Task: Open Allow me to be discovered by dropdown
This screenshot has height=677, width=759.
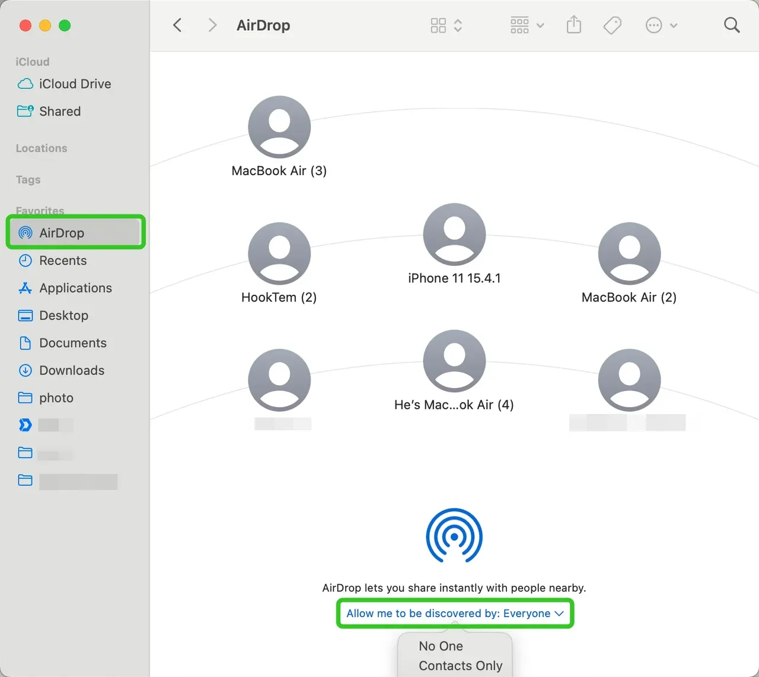Action: 455,614
